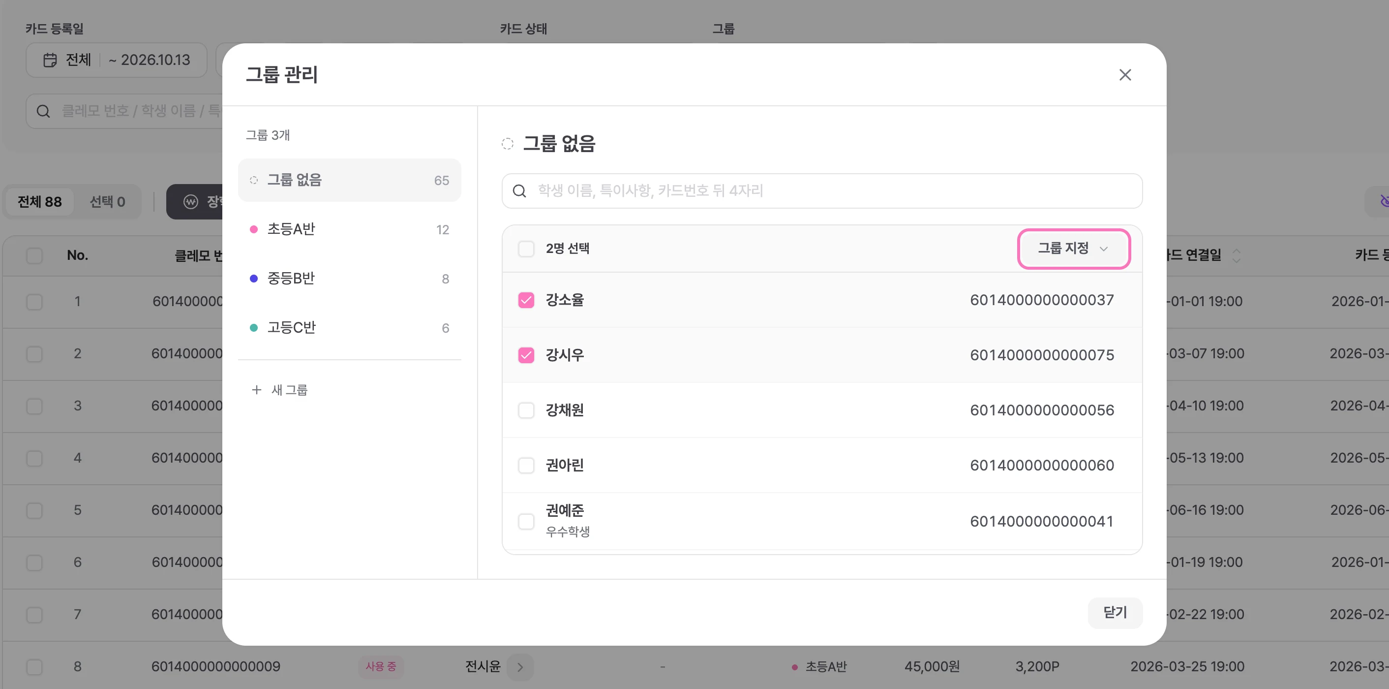Open the 전체 ~ 2026.10.13 date range picker
Image resolution: width=1389 pixels, height=689 pixels.
click(x=117, y=60)
